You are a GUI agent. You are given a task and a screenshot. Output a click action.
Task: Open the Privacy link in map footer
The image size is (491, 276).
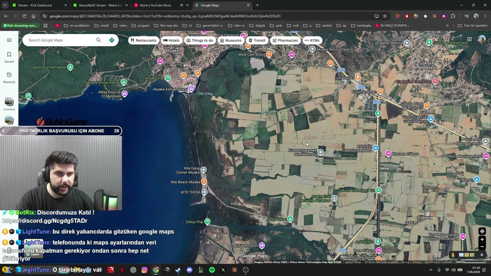417,262
